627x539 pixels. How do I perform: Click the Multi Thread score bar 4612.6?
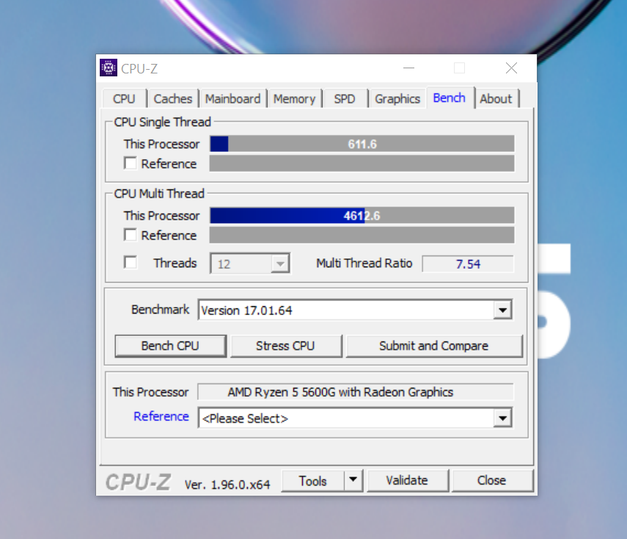362,215
